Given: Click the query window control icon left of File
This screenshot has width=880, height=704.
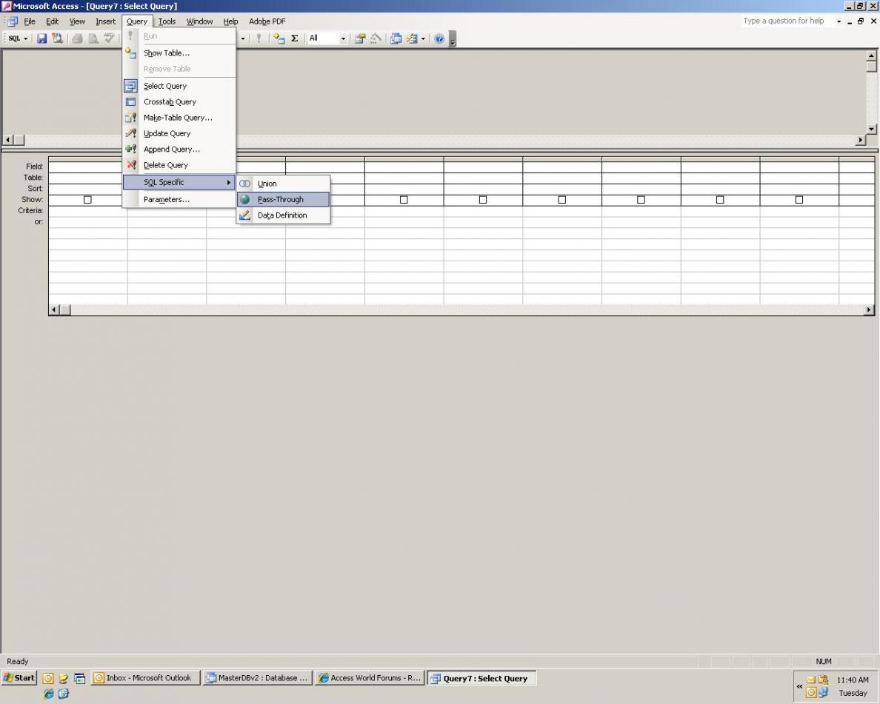Looking at the screenshot, I should pos(13,21).
